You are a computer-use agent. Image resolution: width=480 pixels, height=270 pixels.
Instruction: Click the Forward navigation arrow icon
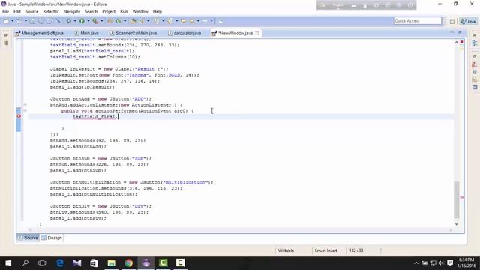click(x=205, y=21)
